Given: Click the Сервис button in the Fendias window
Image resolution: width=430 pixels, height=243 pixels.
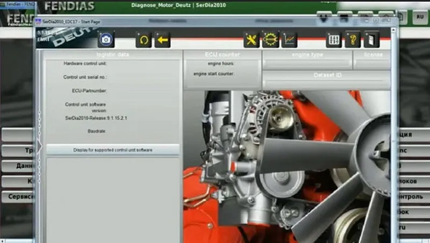Looking at the screenshot, I should click(x=18, y=196).
